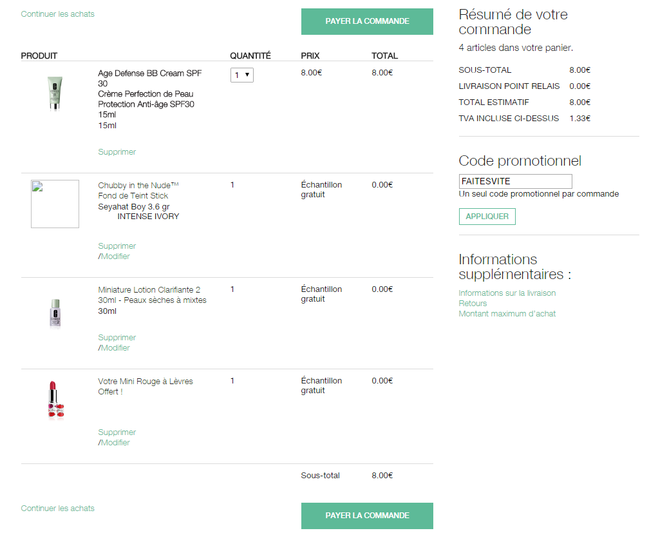
Task: Click the BB Cream product thumbnail
Action: point(55,93)
